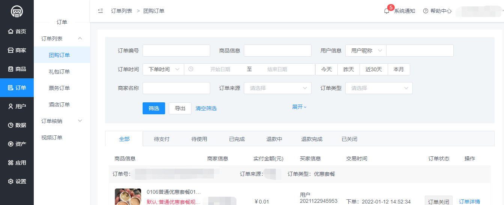Click the blue 筛选 filter button
This screenshot has height=205, width=504.
tap(154, 108)
